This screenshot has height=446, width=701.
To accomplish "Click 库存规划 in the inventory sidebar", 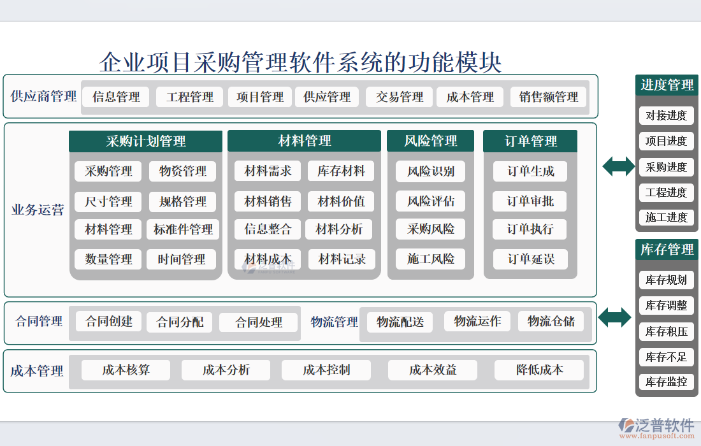I will [666, 280].
